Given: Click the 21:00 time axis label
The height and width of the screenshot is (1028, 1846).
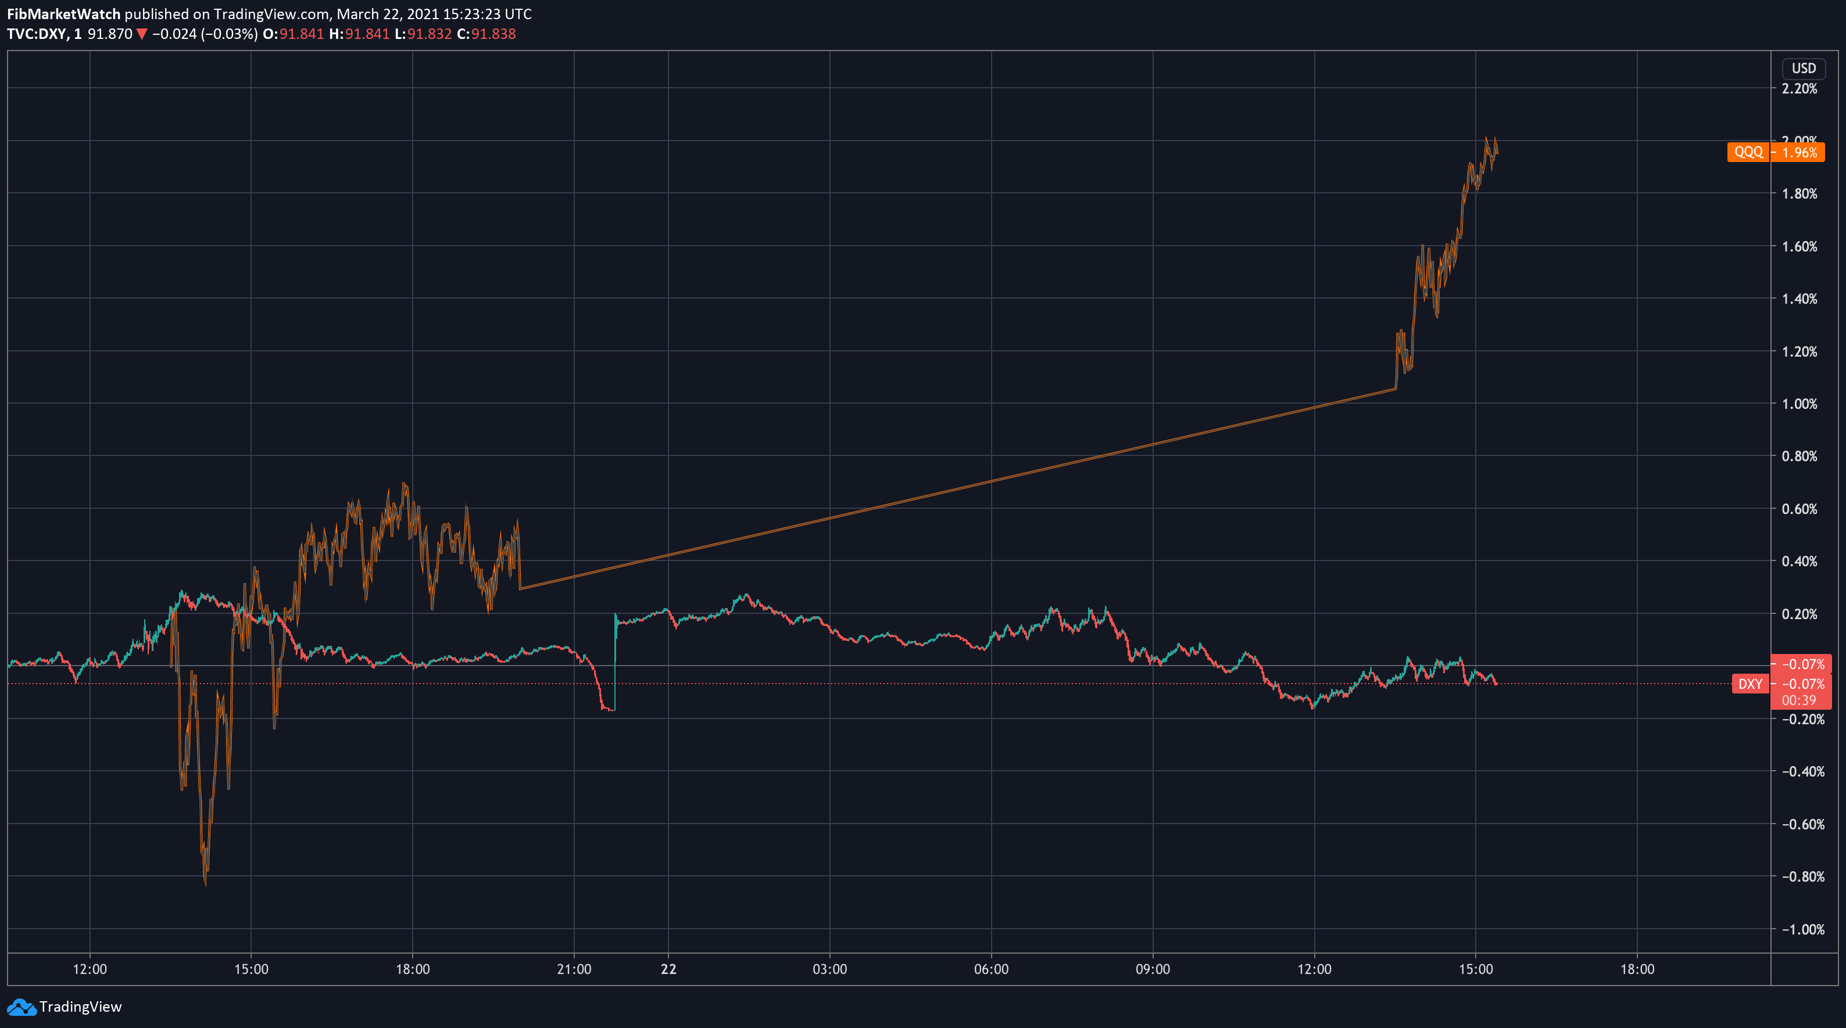Looking at the screenshot, I should 574,969.
